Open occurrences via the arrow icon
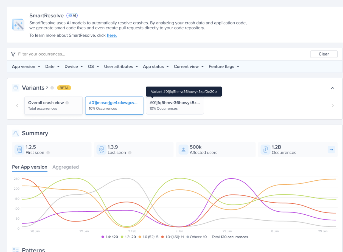The width and height of the screenshot is (343, 252). tap(331, 150)
